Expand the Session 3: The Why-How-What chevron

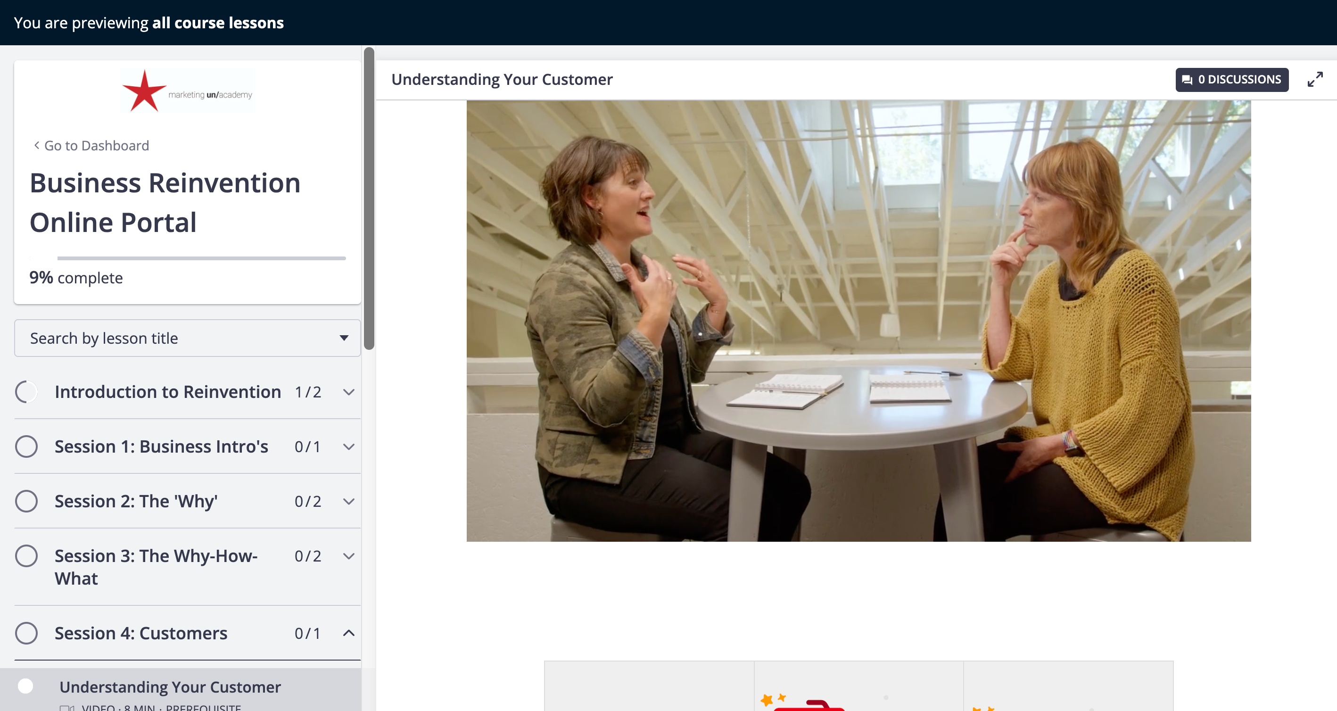pyautogui.click(x=349, y=556)
